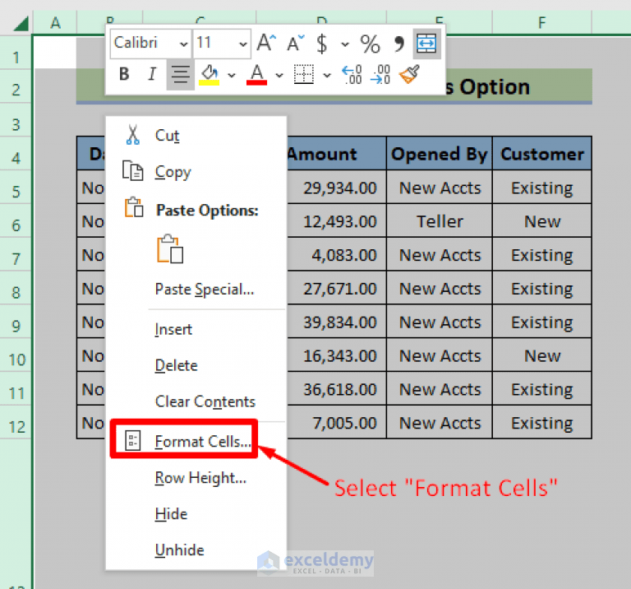The height and width of the screenshot is (589, 631).
Task: Click Decrease Decimal icon
Action: [380, 75]
